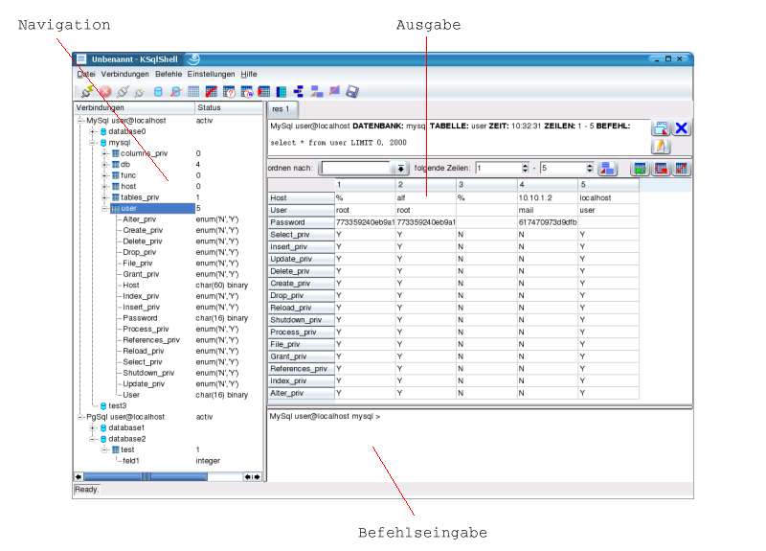766x551 pixels.
Task: Open the Einstellungen menu
Action: pyautogui.click(x=211, y=74)
